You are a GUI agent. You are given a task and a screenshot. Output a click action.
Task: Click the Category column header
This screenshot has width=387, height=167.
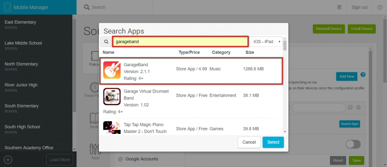(x=221, y=52)
